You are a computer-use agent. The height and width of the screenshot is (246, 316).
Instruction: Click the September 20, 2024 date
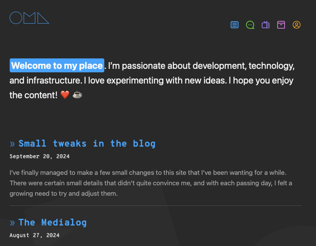pyautogui.click(x=39, y=156)
